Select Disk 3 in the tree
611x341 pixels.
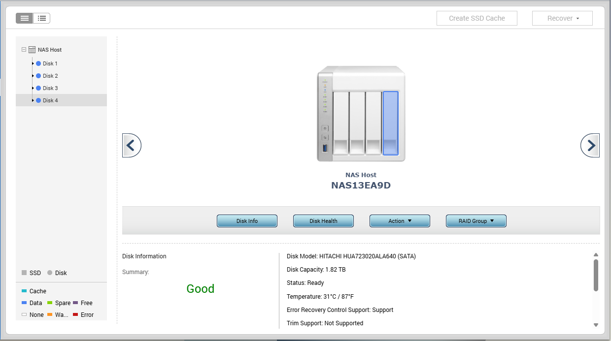pos(50,88)
